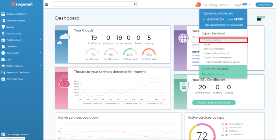The height and width of the screenshot is (140, 276).
Task: Expand the Tools for Clouds chevron
Action: [x=40, y=40]
